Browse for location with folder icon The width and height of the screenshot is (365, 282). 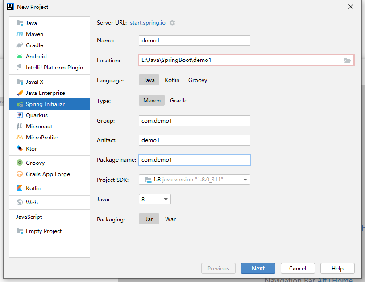point(348,60)
